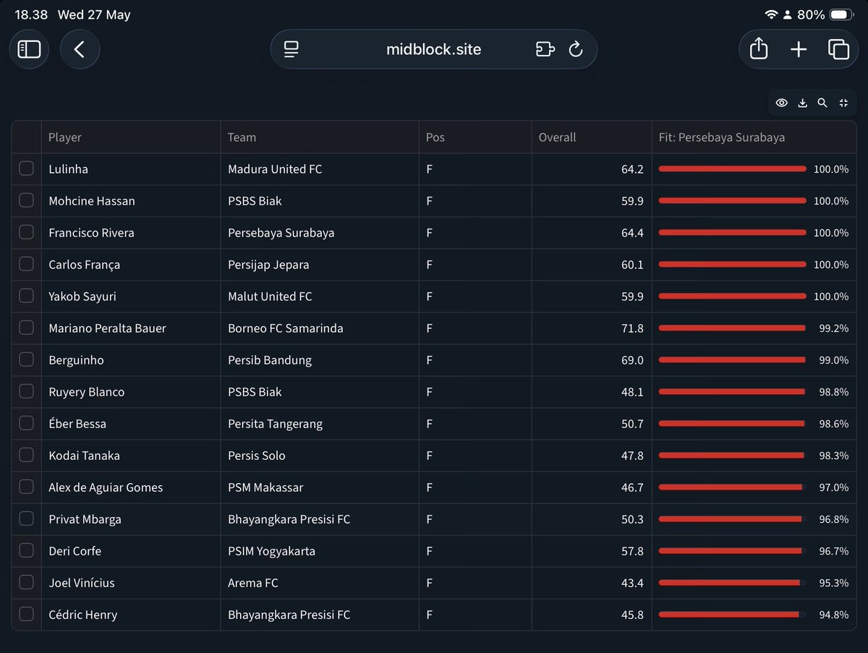Check the Cédric Henry row checkbox

[x=26, y=614]
